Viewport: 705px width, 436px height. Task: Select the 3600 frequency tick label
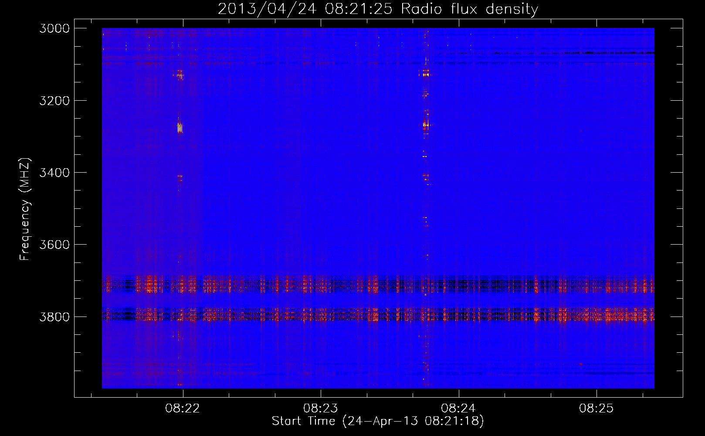point(54,245)
